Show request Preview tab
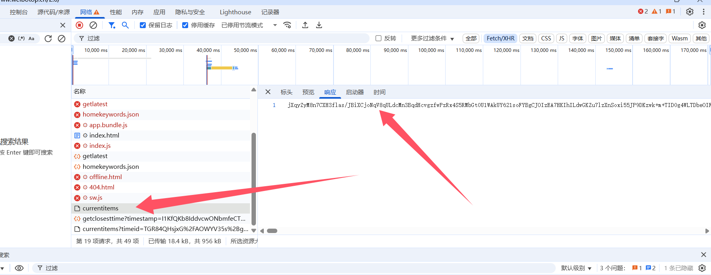The width and height of the screenshot is (711, 275). [308, 92]
